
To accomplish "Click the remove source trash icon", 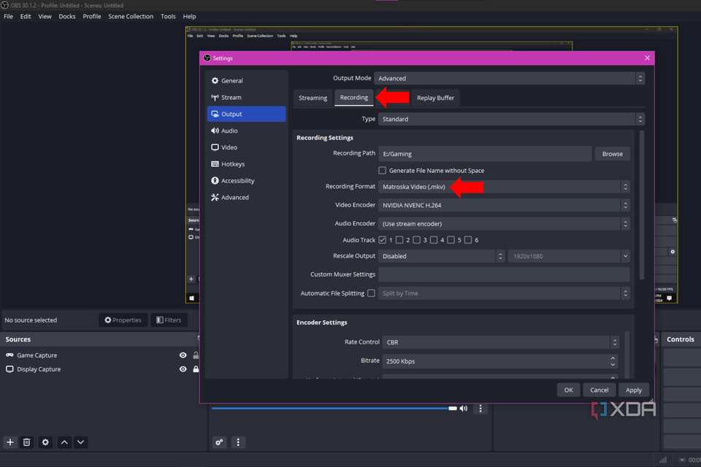I will [27, 442].
